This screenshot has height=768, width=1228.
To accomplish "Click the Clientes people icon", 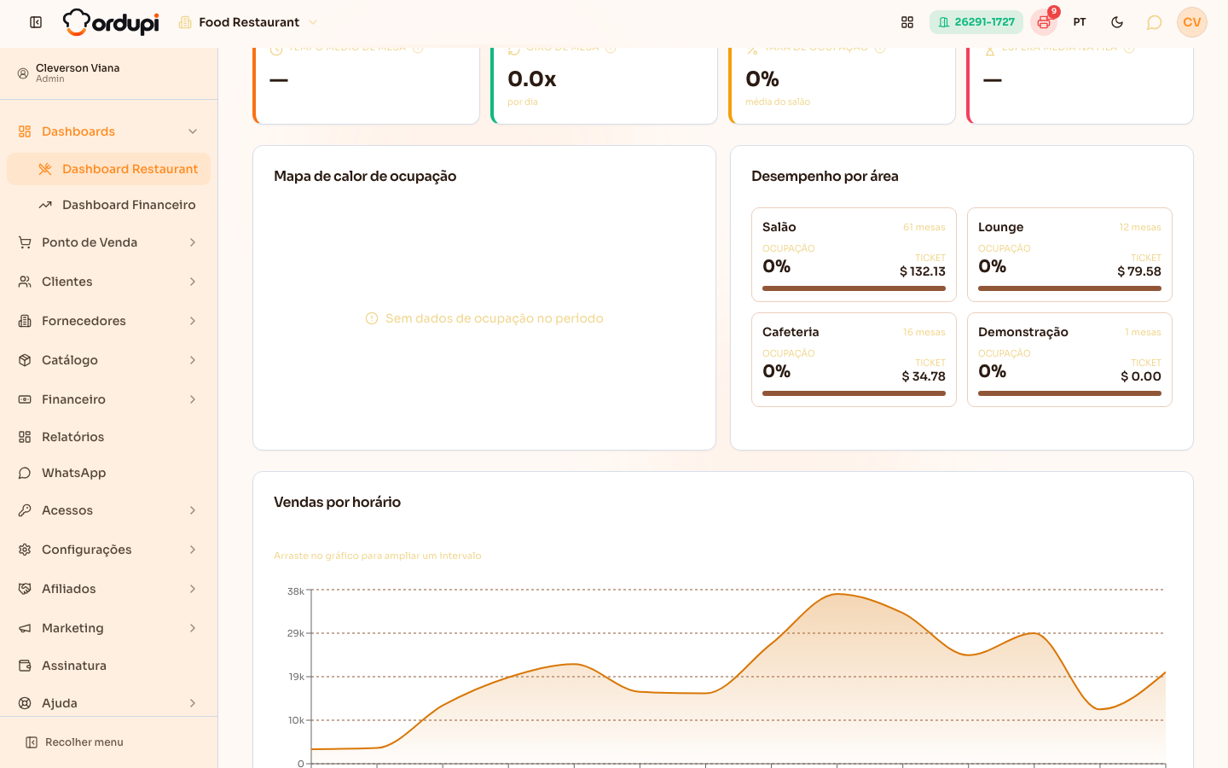I will [x=25, y=282].
